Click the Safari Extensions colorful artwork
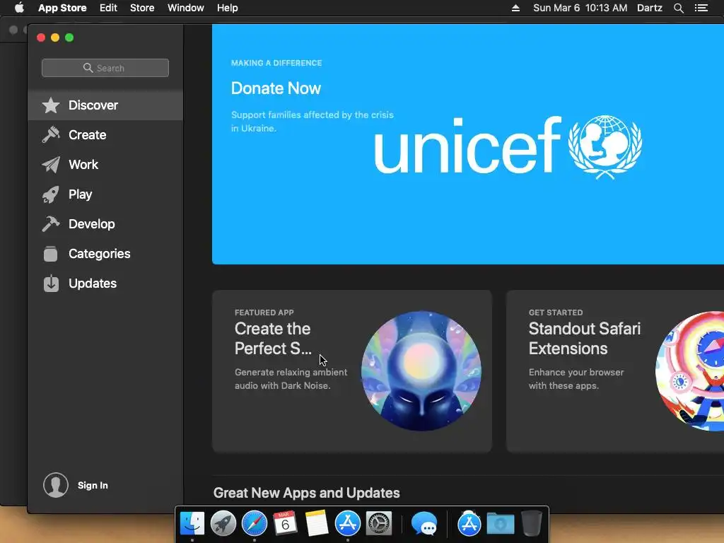Viewport: 724px width, 543px height. [690, 371]
